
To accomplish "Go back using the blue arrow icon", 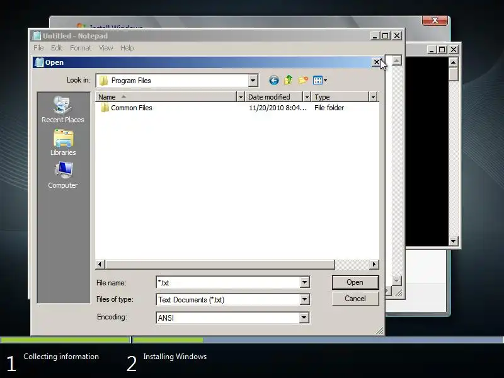I will point(274,81).
